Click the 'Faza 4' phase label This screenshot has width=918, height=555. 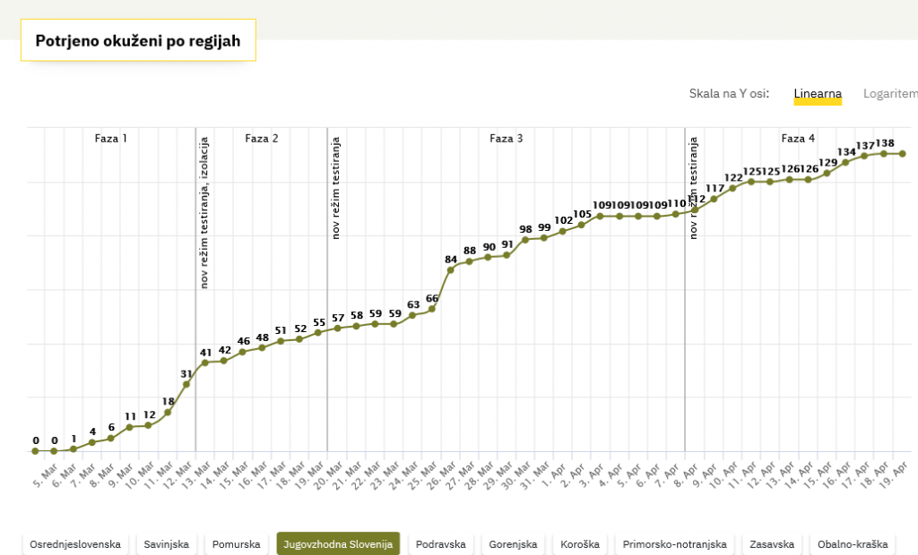(798, 139)
